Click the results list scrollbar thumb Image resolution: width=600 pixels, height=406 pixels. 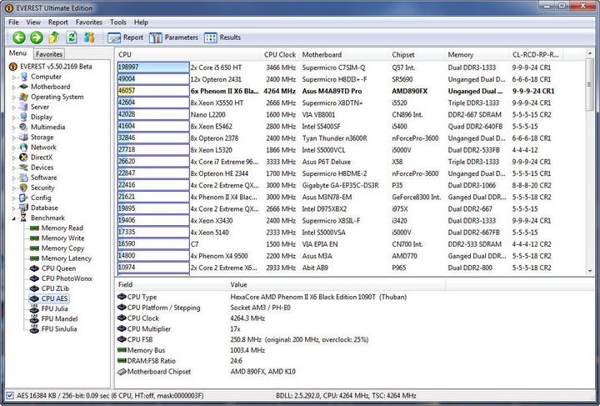[590, 84]
